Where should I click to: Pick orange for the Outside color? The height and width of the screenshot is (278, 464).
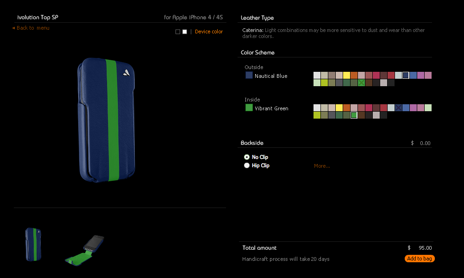[354, 75]
